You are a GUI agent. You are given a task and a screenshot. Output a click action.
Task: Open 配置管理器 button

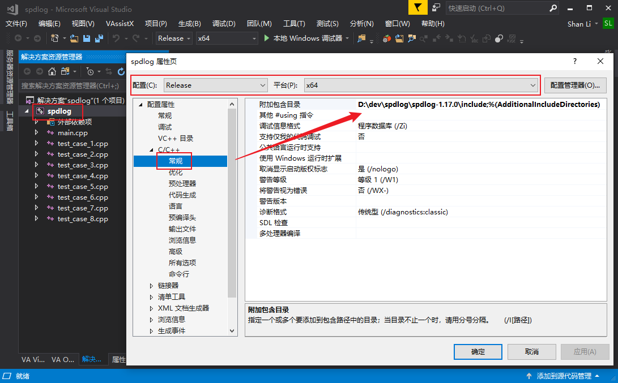[575, 85]
